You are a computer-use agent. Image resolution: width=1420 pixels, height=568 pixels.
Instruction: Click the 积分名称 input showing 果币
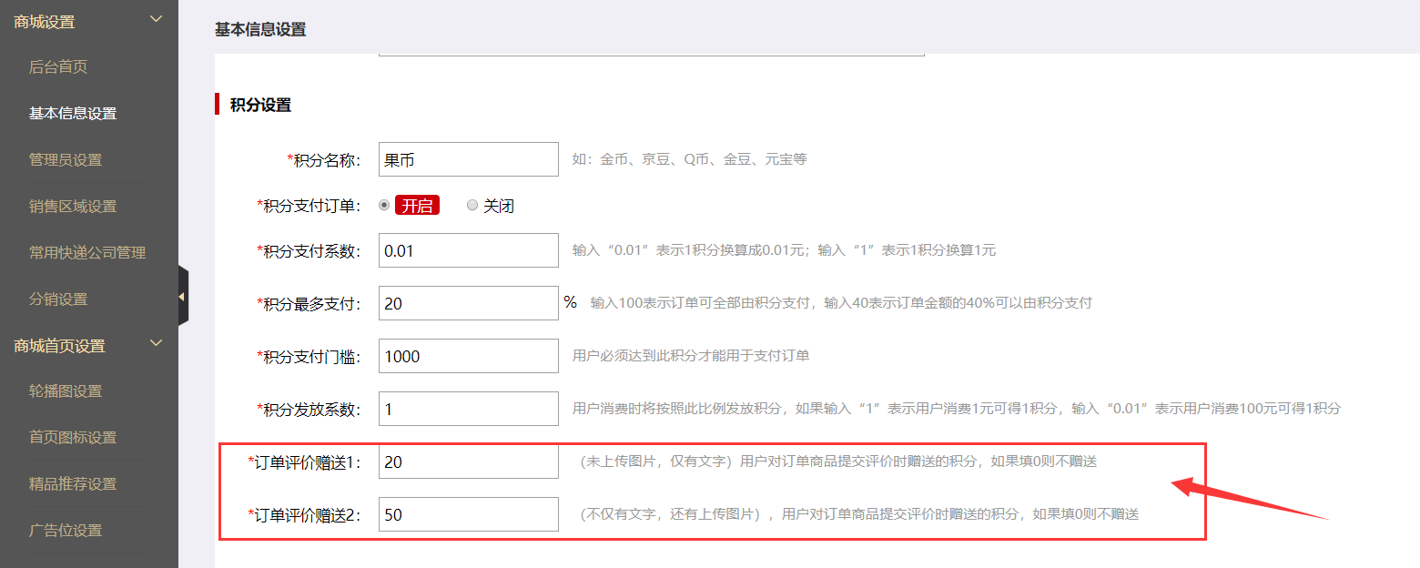pyautogui.click(x=468, y=158)
